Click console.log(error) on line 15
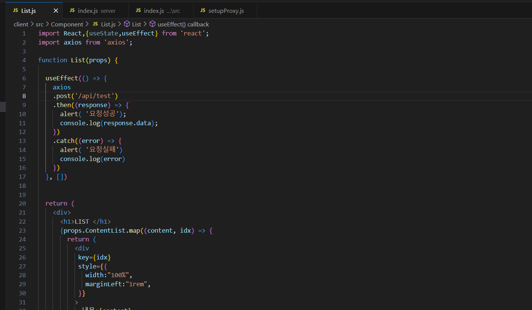This screenshot has width=532, height=310. click(x=93, y=159)
